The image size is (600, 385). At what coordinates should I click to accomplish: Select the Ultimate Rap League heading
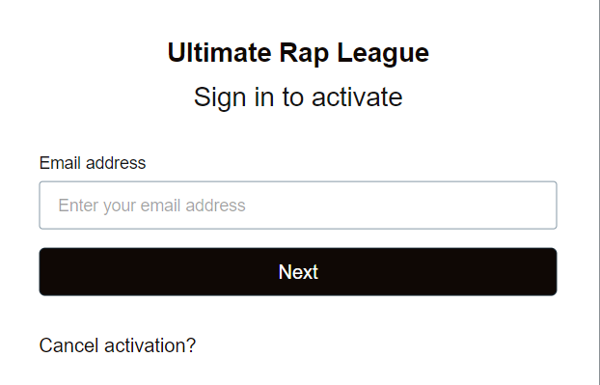[x=298, y=53]
